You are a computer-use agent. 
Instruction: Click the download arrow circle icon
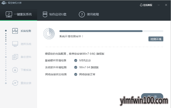tap(15, 70)
